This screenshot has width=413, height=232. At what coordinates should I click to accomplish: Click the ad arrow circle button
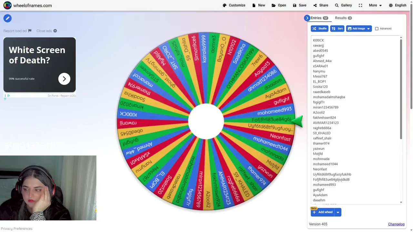click(64, 79)
